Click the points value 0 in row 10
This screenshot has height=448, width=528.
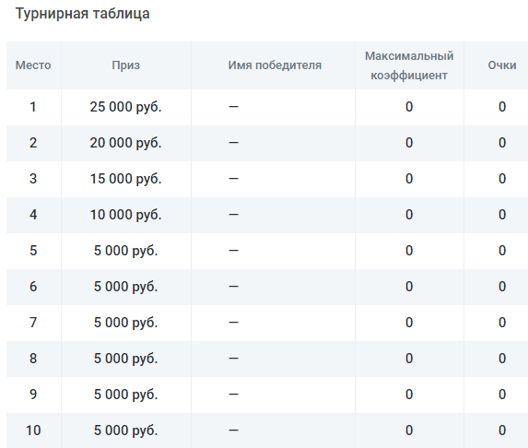click(502, 430)
